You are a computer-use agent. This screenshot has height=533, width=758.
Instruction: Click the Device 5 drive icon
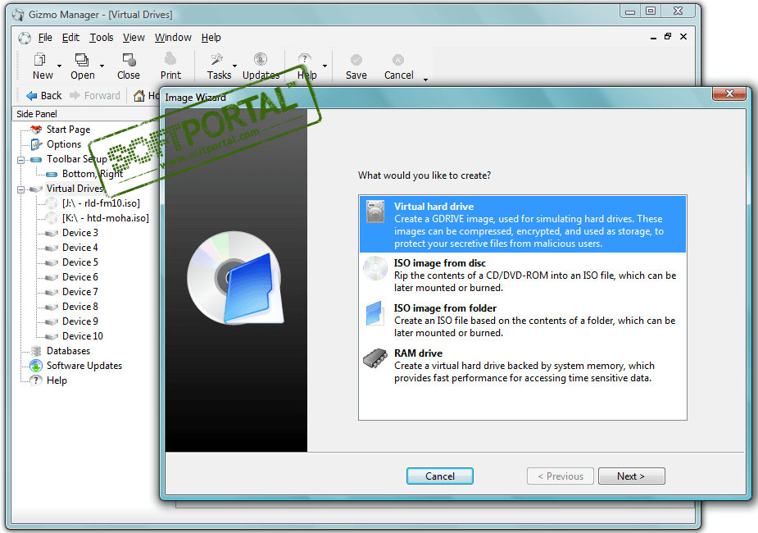coord(52,262)
